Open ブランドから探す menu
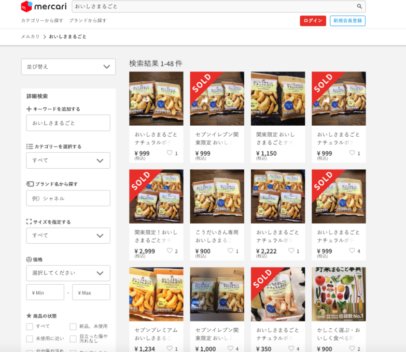406x352 pixels. pos(88,20)
